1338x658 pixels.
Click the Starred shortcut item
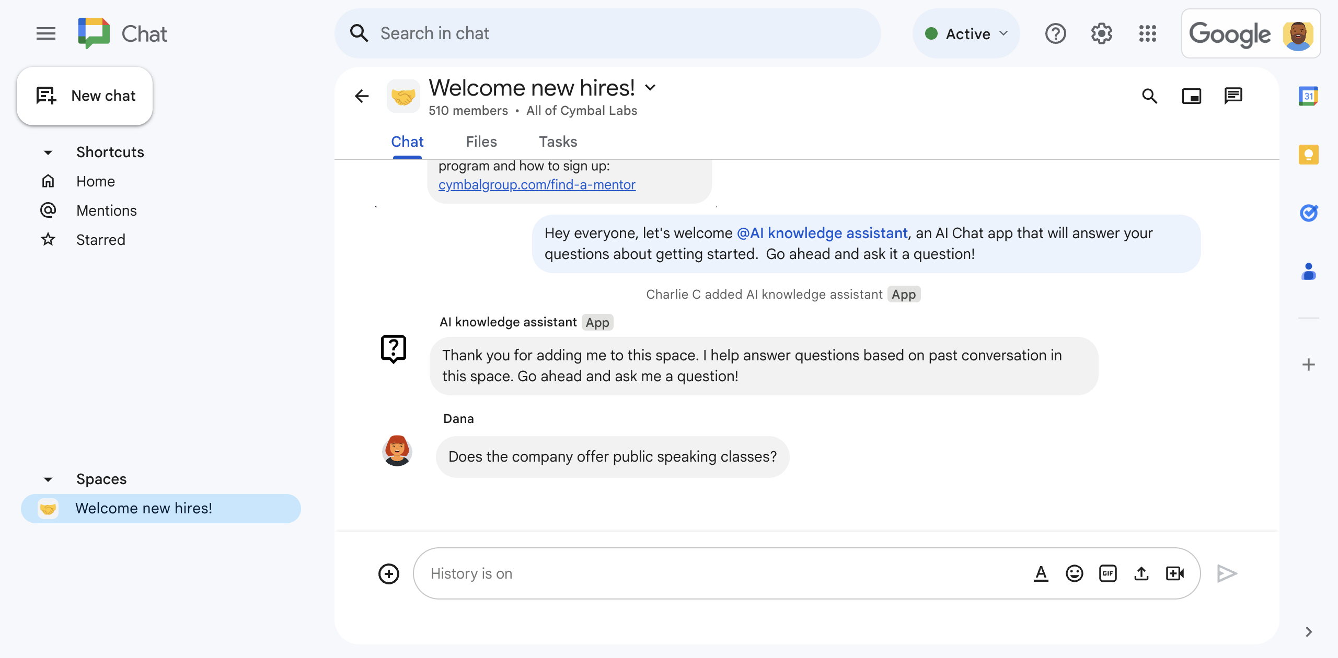tap(101, 240)
